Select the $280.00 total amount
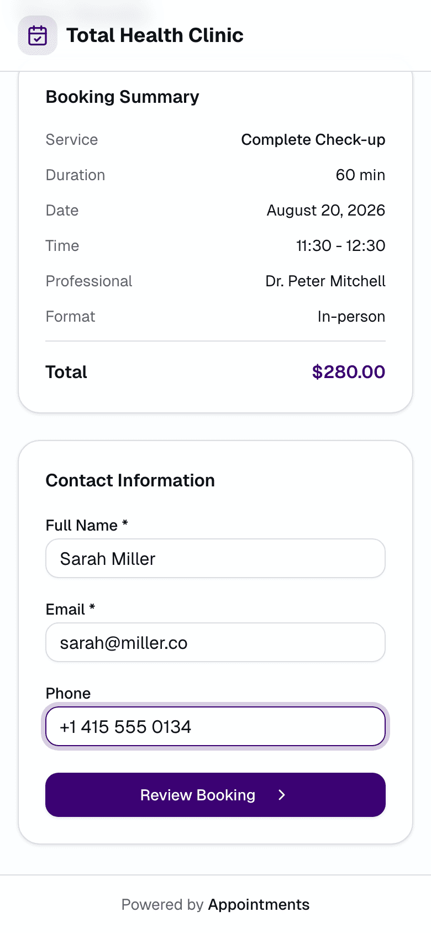The width and height of the screenshot is (431, 933). tap(349, 371)
